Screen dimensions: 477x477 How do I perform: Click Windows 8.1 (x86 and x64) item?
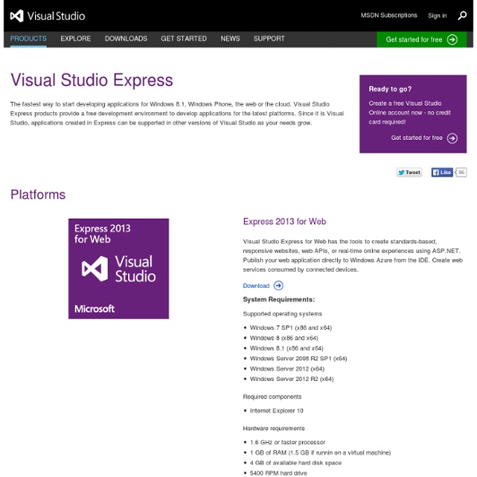tap(286, 348)
